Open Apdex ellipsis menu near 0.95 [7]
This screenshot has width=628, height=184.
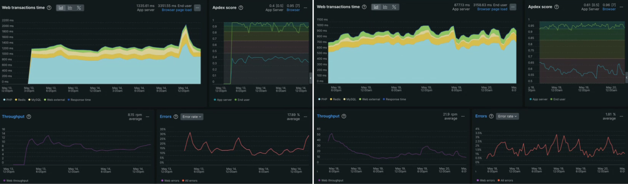click(x=305, y=8)
